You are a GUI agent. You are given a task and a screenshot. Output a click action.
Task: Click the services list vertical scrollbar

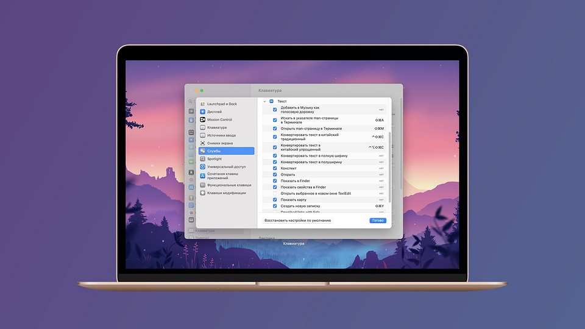click(389, 167)
